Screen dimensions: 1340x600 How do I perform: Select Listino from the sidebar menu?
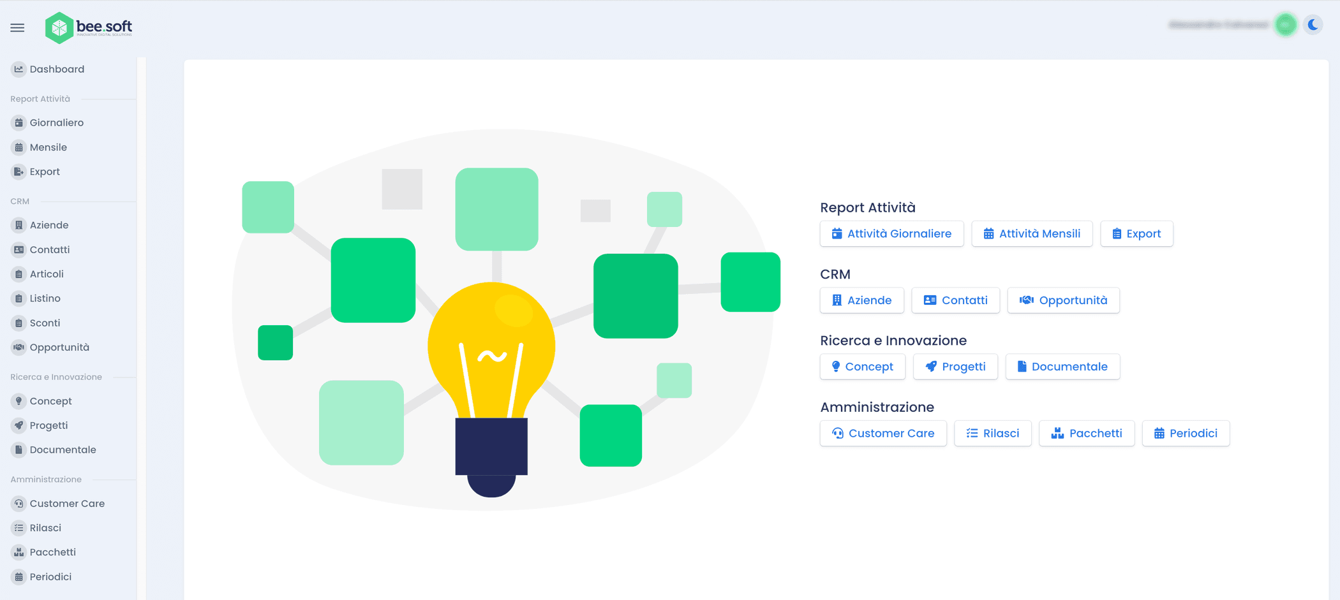(x=45, y=298)
